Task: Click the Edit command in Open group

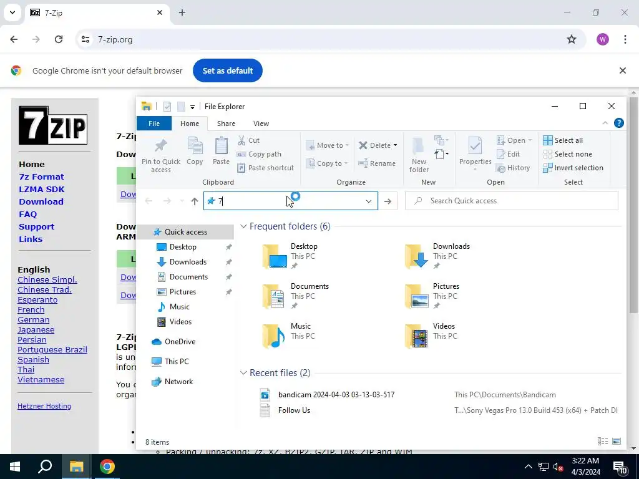Action: tap(508, 155)
